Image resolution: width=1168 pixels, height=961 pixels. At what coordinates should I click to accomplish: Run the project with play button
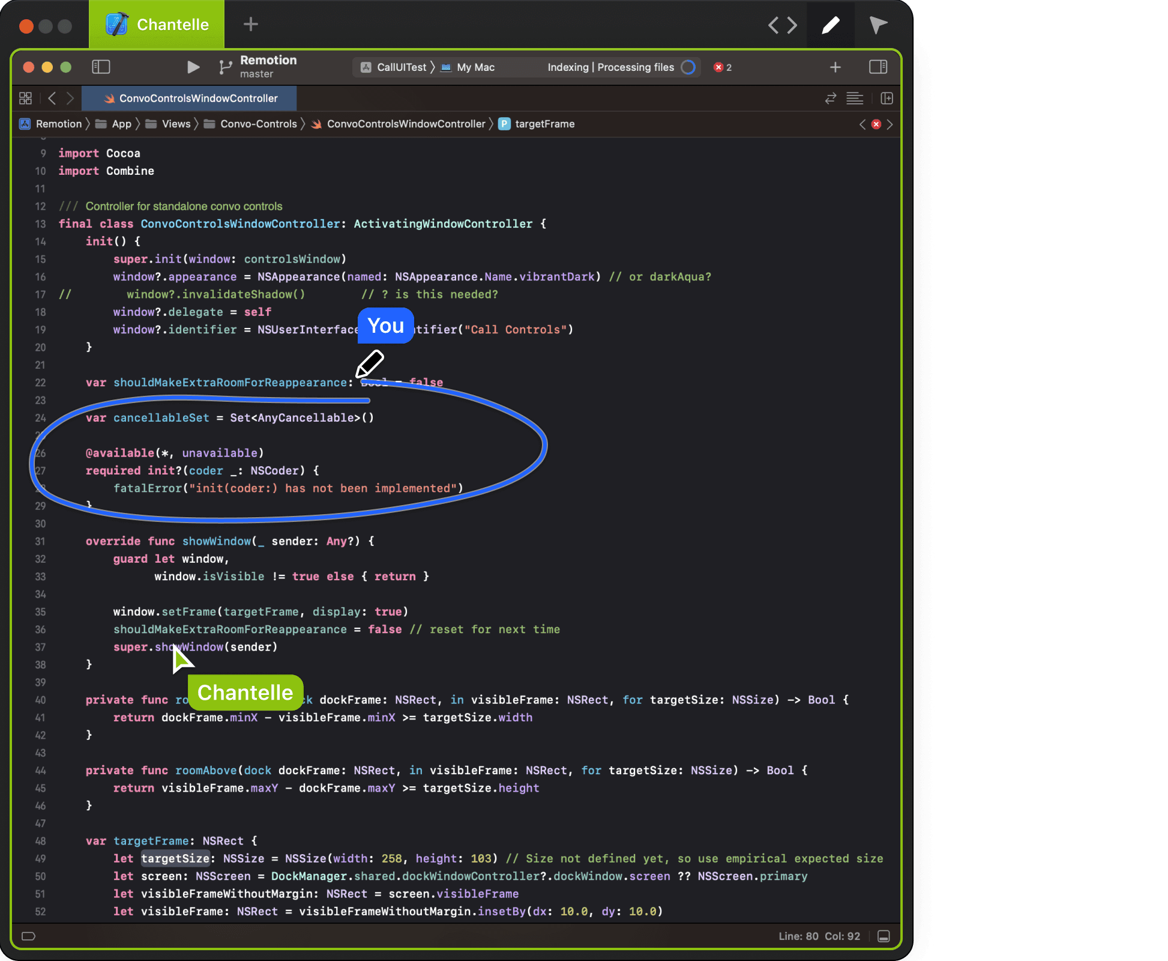coord(193,67)
